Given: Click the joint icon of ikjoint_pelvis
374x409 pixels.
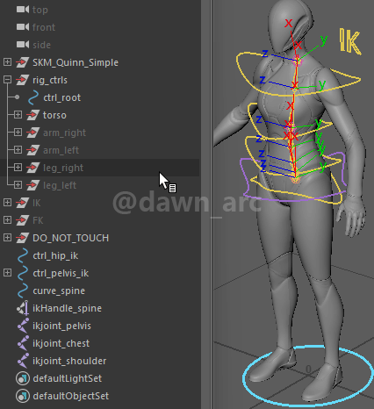Looking at the screenshot, I should tap(23, 326).
